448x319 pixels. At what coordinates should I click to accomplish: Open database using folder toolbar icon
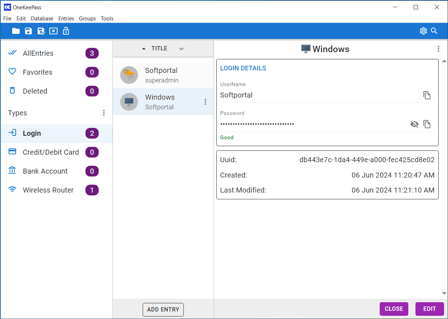(16, 31)
